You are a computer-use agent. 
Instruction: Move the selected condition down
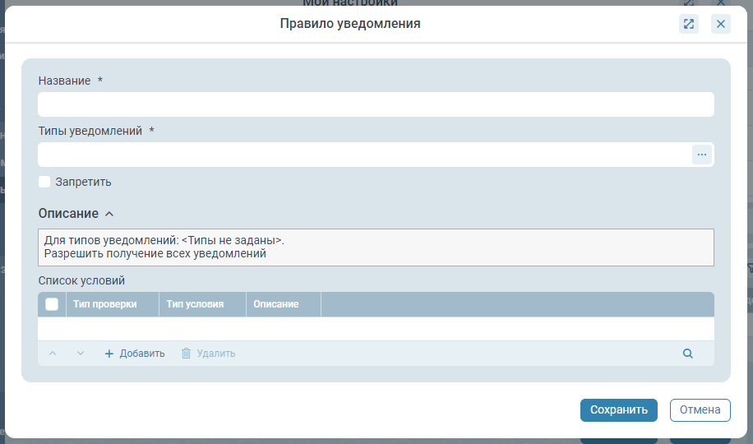(x=81, y=354)
